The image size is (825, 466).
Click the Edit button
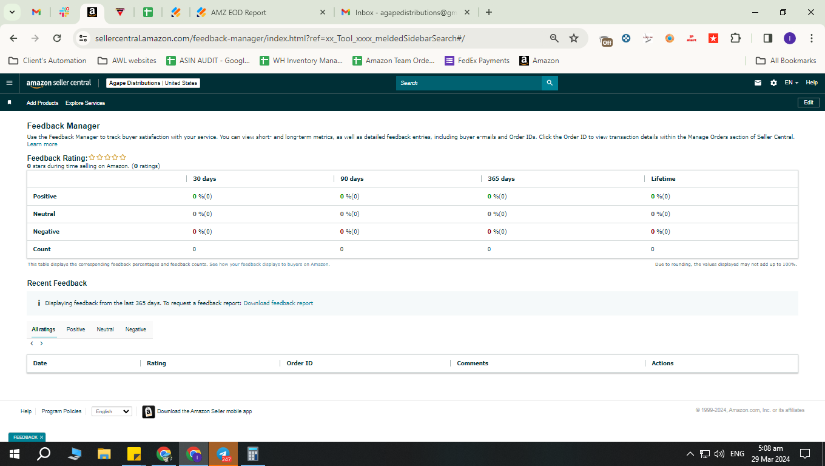pyautogui.click(x=808, y=103)
